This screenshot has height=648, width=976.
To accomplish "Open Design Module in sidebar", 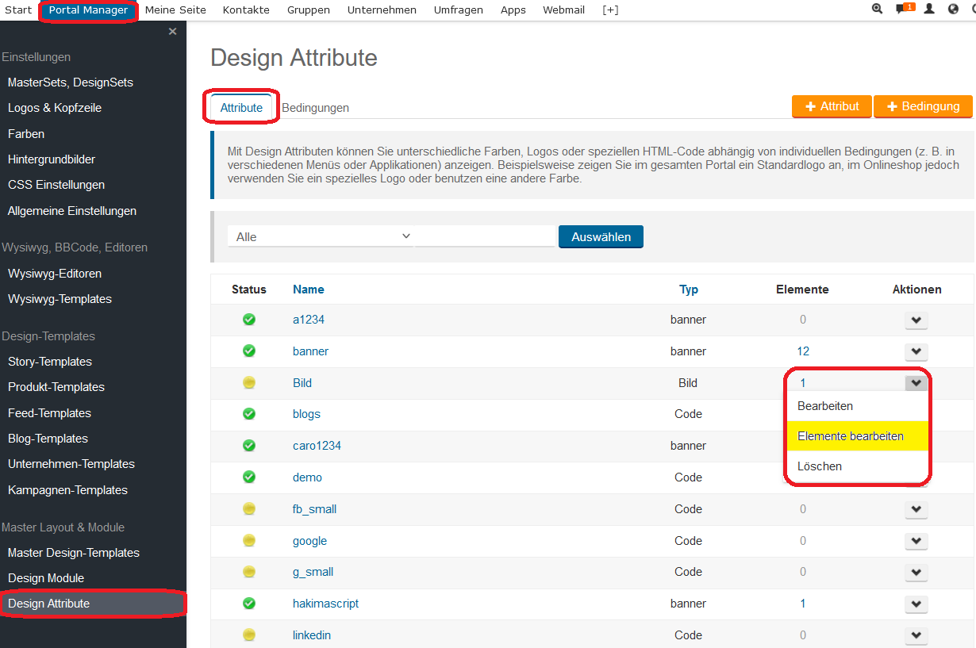I will 46,578.
